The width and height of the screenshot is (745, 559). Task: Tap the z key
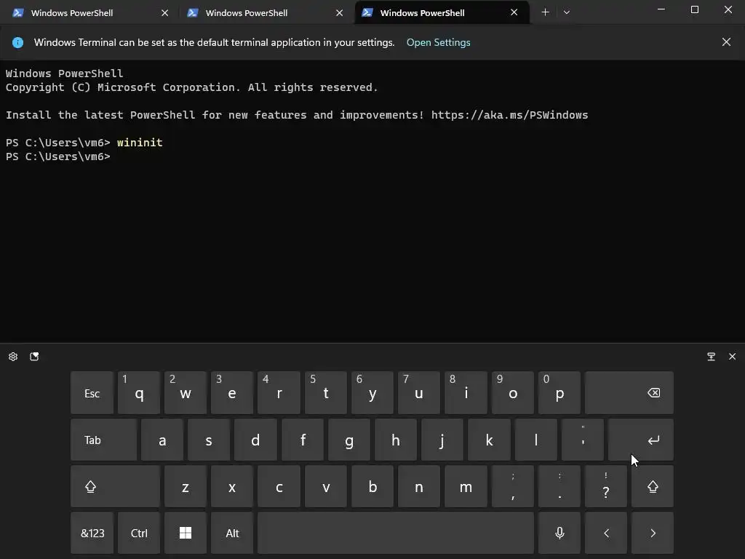click(x=186, y=486)
